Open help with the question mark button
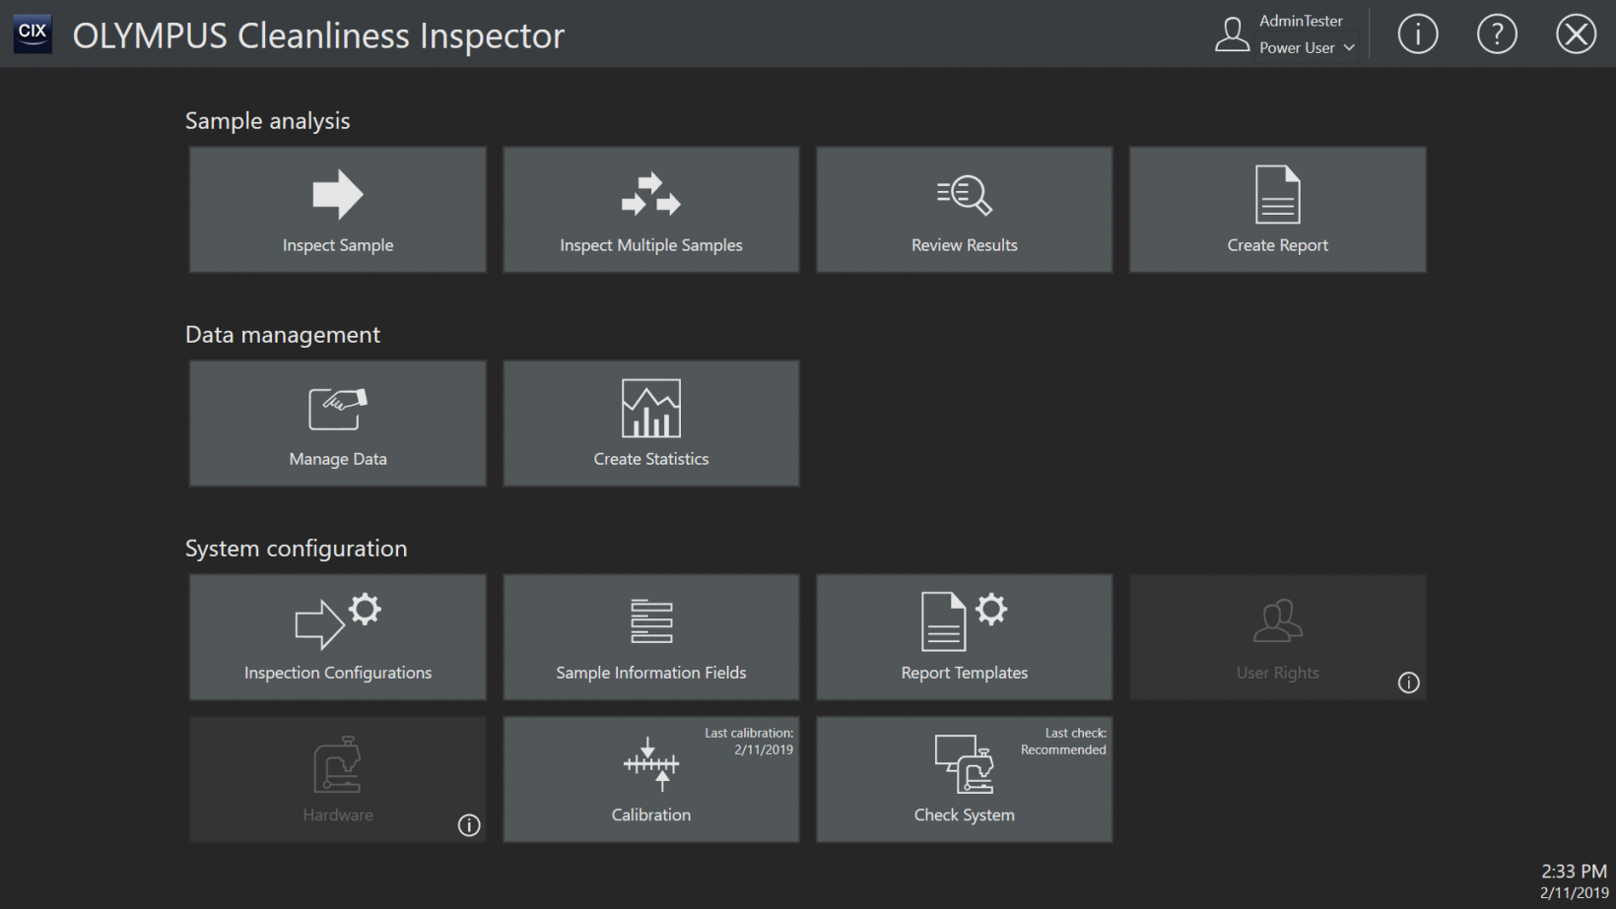 (x=1497, y=34)
